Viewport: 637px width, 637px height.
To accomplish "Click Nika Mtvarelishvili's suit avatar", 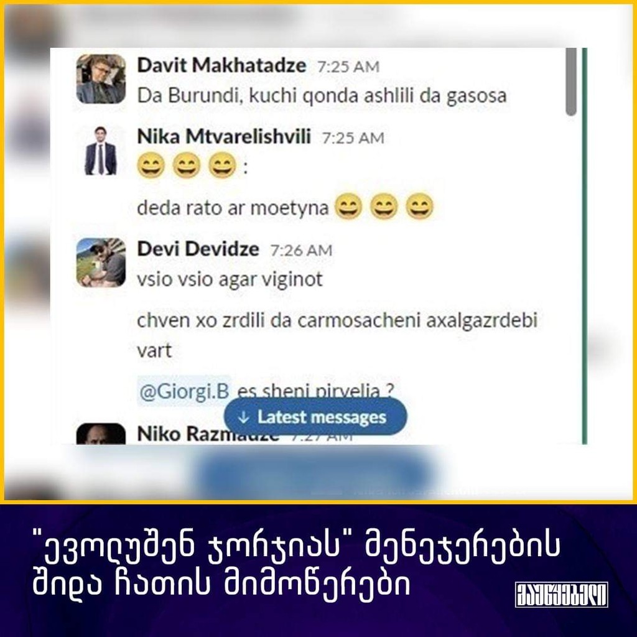I will click(101, 151).
